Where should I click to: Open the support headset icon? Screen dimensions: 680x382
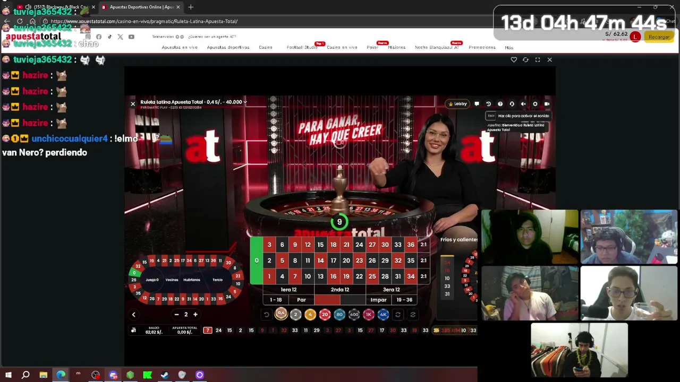click(x=512, y=104)
